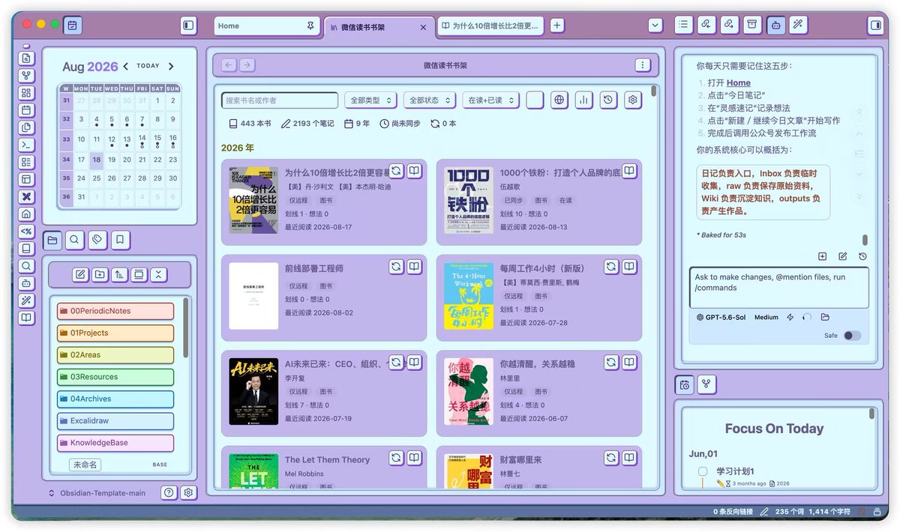Expand the 在读+已读 filter dropdown

point(491,100)
